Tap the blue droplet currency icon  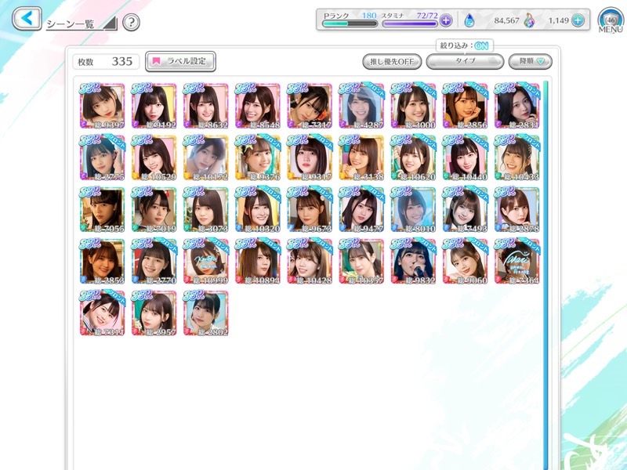click(x=469, y=20)
